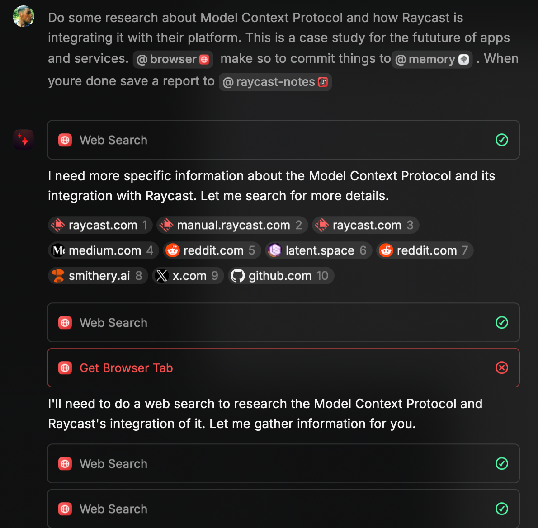Click the GitHub logo on source 10
Image resolution: width=538 pixels, height=528 pixels.
click(237, 276)
